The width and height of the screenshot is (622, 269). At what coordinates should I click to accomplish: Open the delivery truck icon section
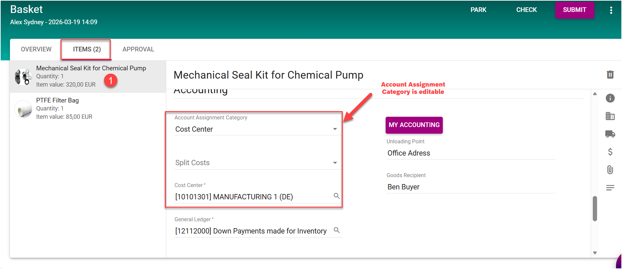(x=610, y=134)
